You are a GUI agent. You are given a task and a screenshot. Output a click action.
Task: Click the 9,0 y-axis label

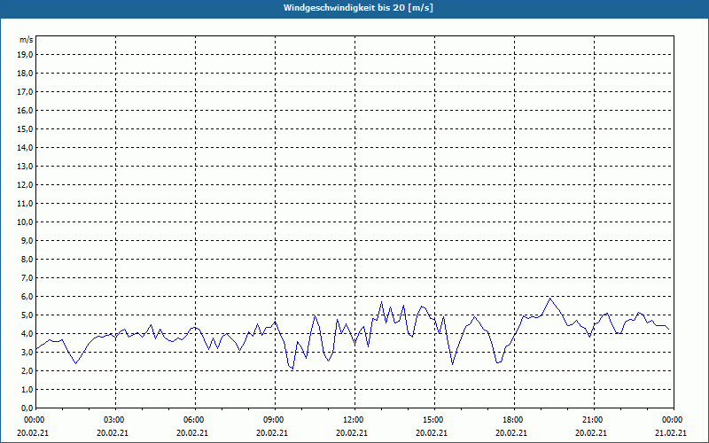27,240
